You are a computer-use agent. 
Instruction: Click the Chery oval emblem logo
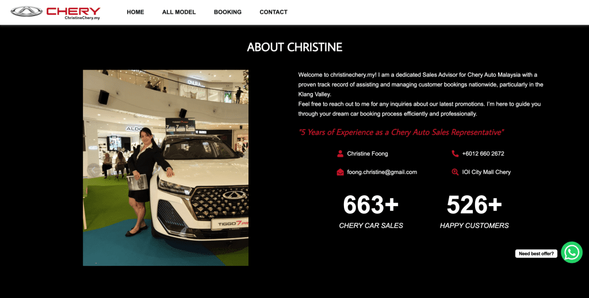(x=26, y=11)
